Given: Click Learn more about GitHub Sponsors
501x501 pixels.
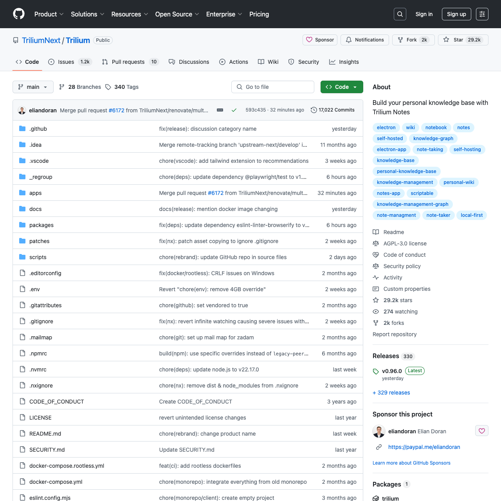Looking at the screenshot, I should pyautogui.click(x=411, y=463).
